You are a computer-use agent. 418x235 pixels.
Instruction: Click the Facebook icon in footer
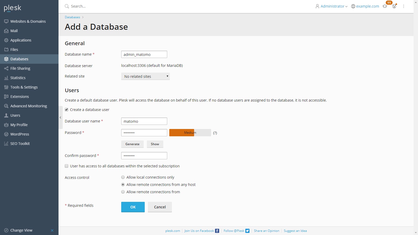[217, 231]
